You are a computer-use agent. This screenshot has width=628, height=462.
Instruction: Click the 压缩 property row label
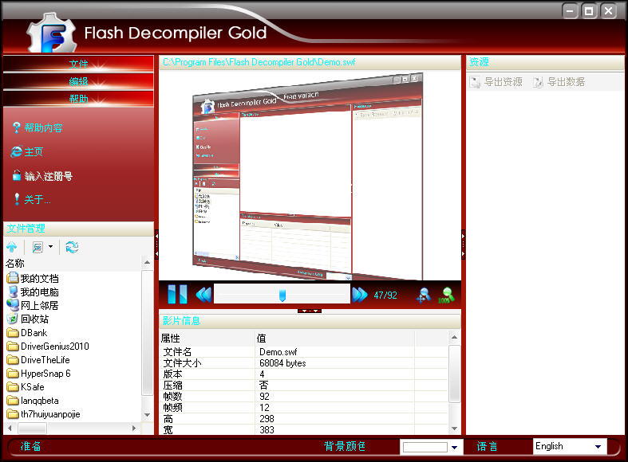(172, 386)
